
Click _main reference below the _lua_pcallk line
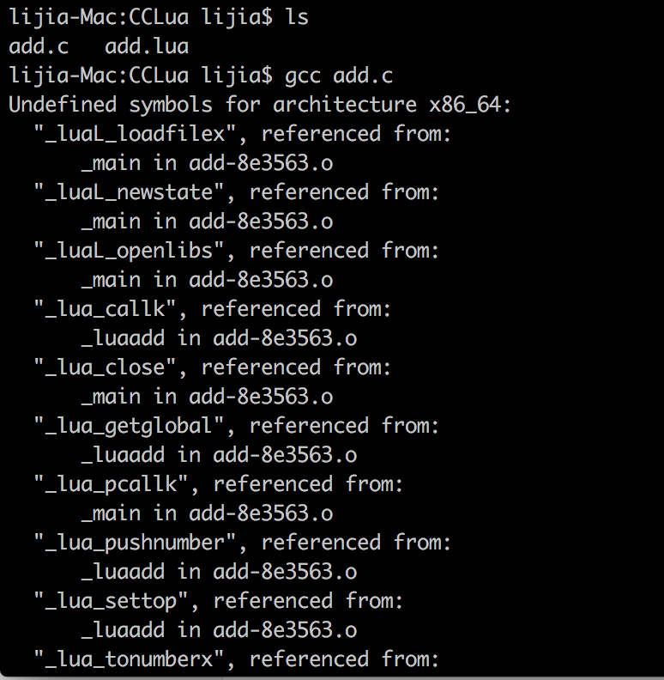pyautogui.click(x=111, y=513)
